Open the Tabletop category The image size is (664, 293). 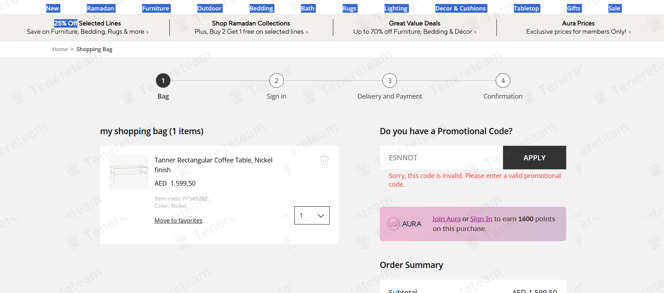pyautogui.click(x=527, y=8)
